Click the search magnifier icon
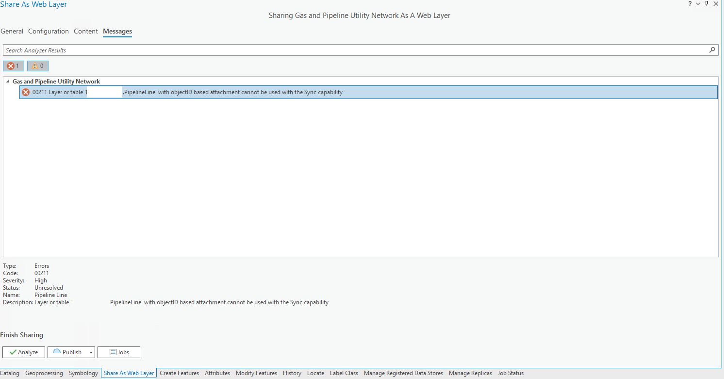The image size is (724, 379). 712,49
